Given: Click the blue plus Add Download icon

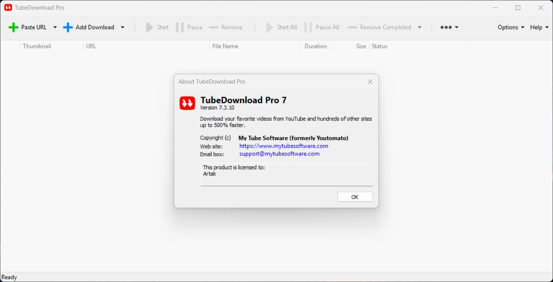Looking at the screenshot, I should pyautogui.click(x=68, y=27).
